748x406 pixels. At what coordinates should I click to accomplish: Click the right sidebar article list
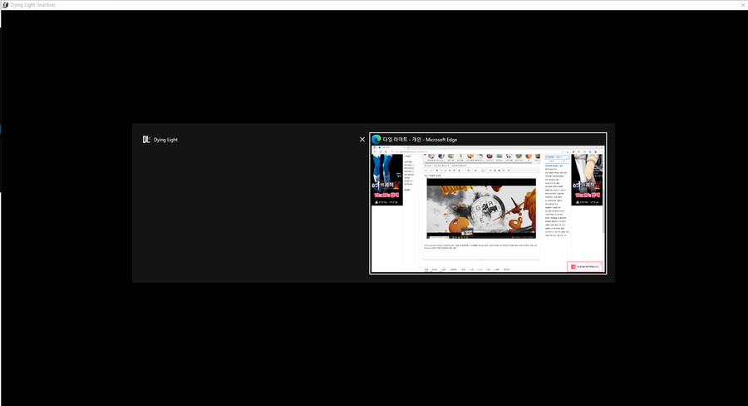click(x=555, y=200)
